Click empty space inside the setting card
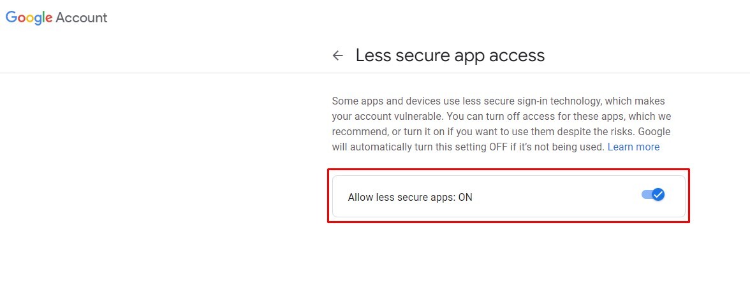Viewport: 750px width, 290px height. coord(555,198)
